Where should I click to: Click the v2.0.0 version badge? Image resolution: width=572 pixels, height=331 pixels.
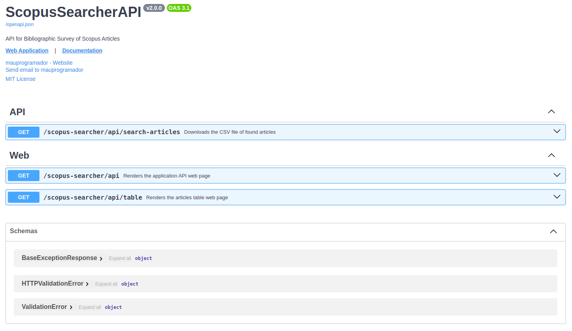[x=154, y=8]
